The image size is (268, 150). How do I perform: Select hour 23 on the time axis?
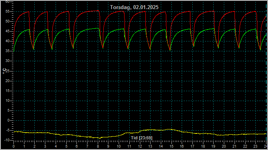point(255,146)
